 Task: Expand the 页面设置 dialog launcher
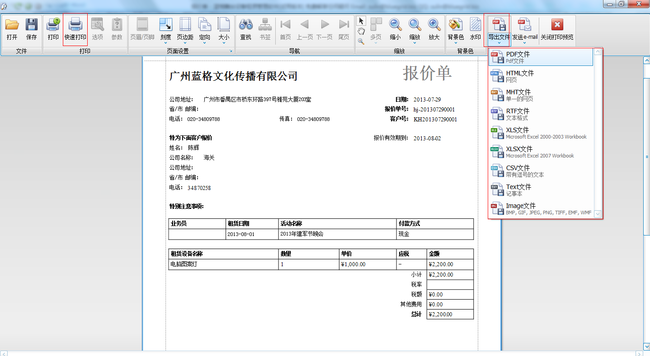tap(231, 51)
